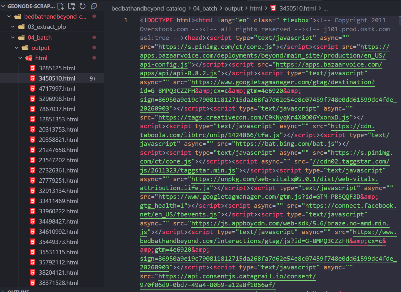
Task: Open 21247658.html file
Action: (x=58, y=150)
